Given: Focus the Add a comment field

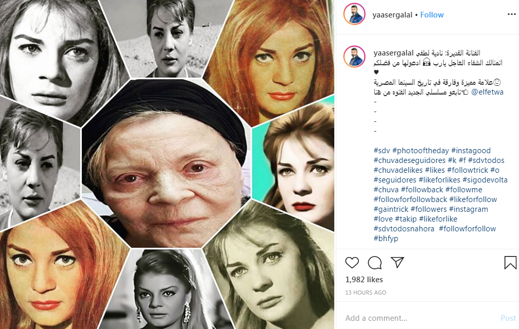Looking at the screenshot, I should pyautogui.click(x=420, y=318).
